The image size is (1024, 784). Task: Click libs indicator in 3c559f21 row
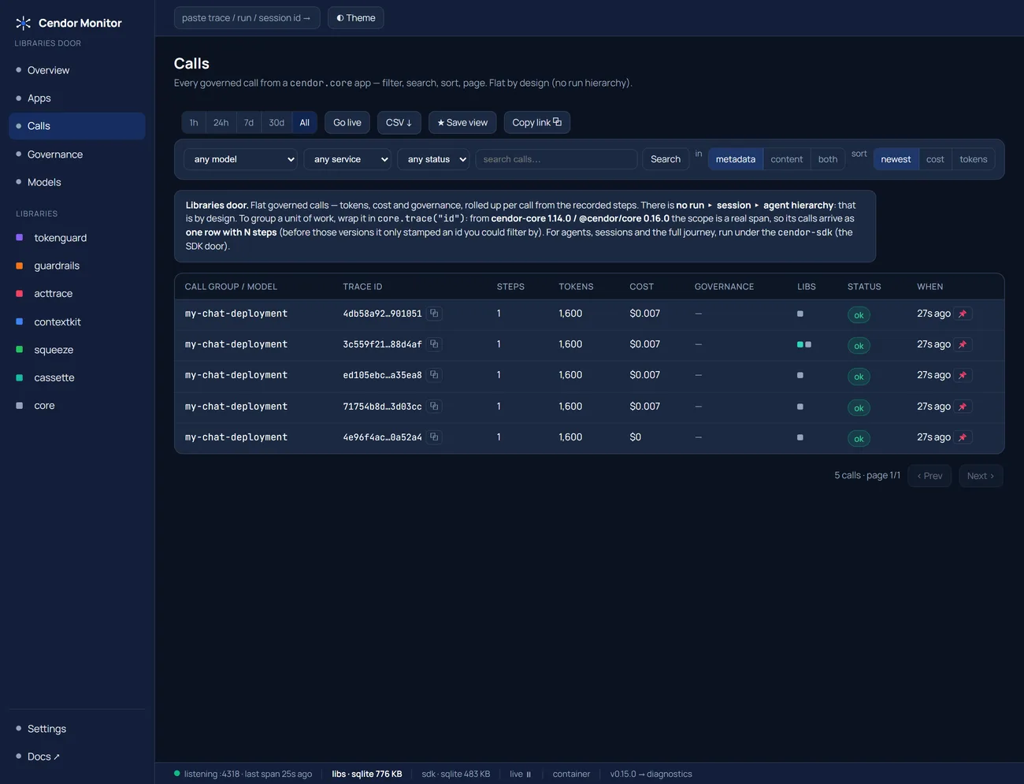804,344
